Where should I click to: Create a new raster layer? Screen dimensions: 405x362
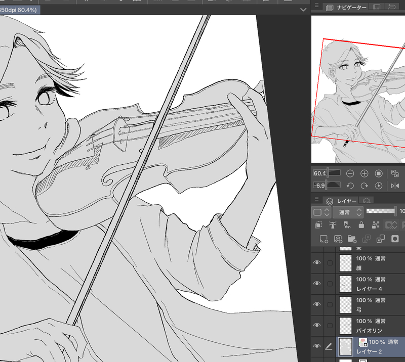[323, 239]
